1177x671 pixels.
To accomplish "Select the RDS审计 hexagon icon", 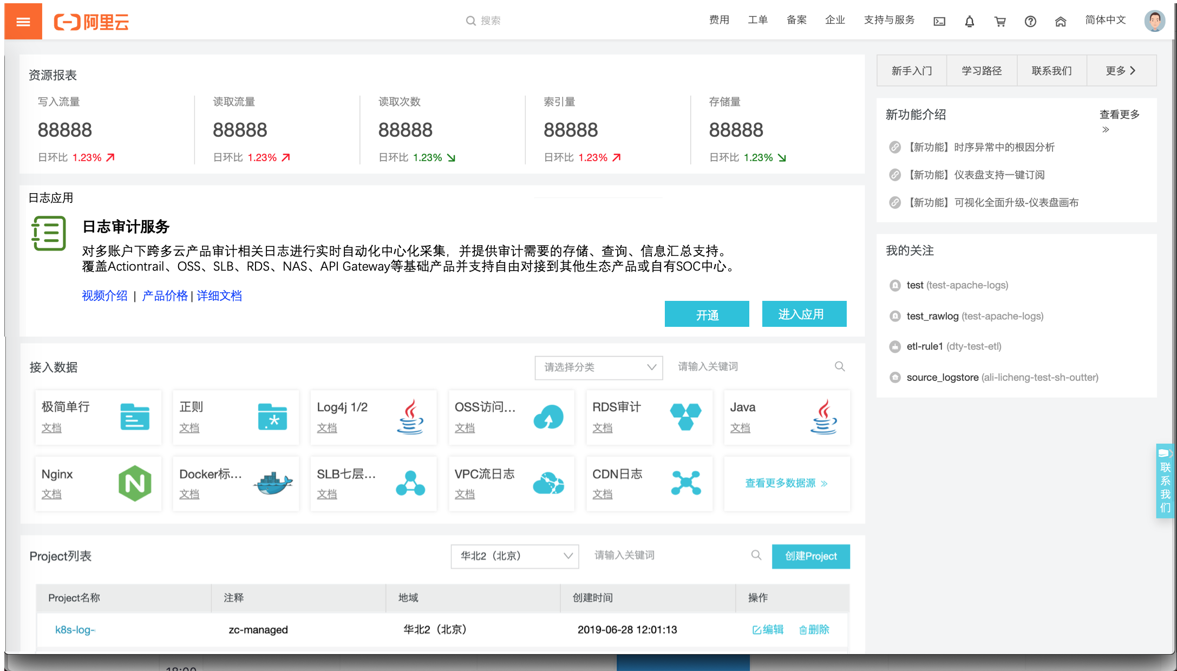I will click(685, 417).
